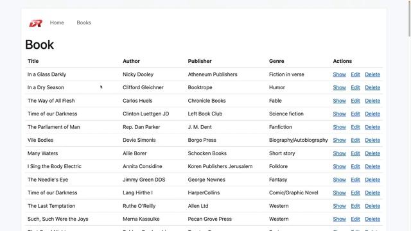Edit the book In a Dry Season
The height and width of the screenshot is (231, 411).
coord(355,87)
